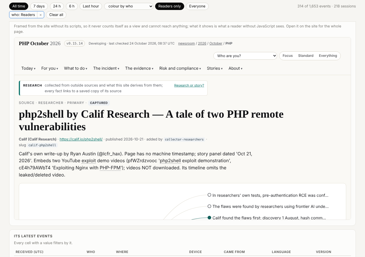Remove the 'who: Readers' filter chip
The width and height of the screenshot is (365, 257).
coord(40,15)
